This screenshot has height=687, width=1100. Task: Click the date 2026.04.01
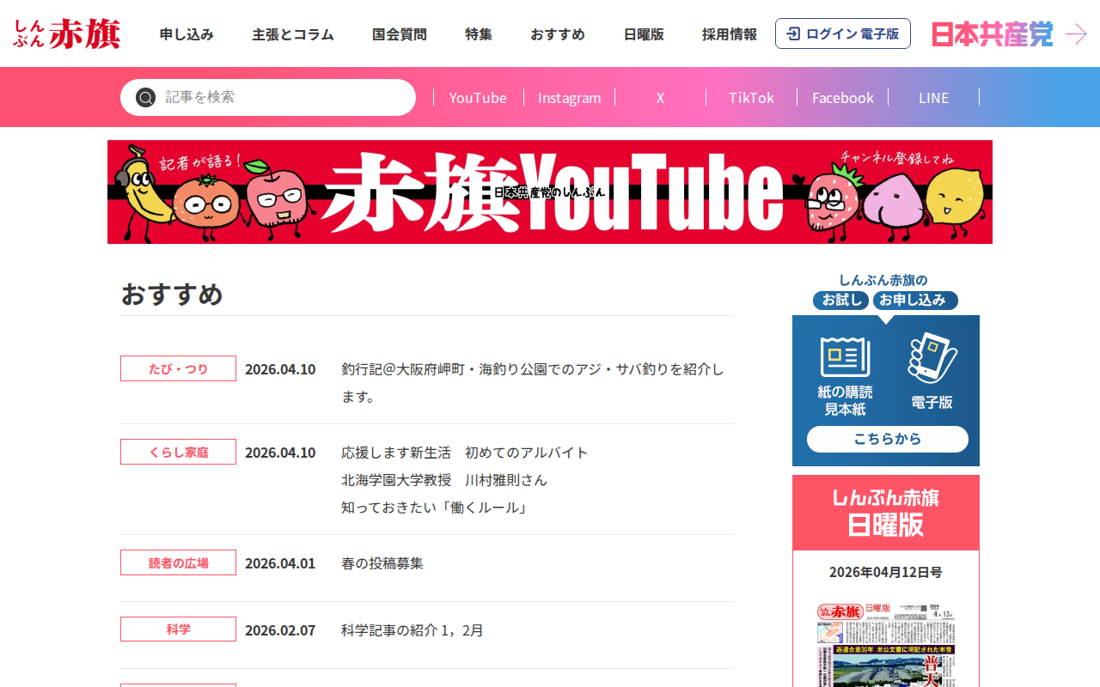tap(280, 563)
